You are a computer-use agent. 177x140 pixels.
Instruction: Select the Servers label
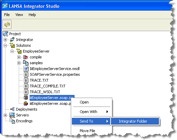22,115
